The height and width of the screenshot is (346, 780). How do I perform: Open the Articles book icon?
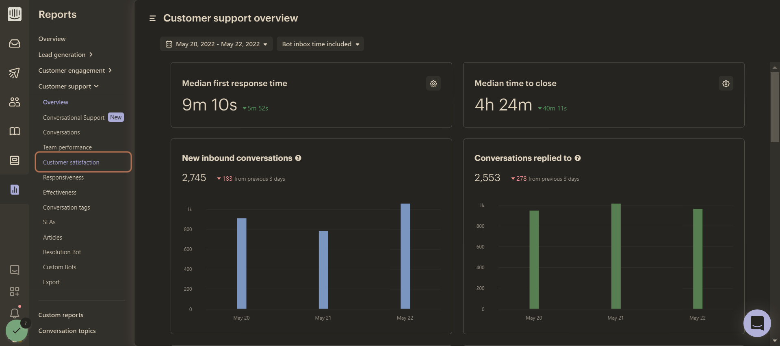point(15,131)
